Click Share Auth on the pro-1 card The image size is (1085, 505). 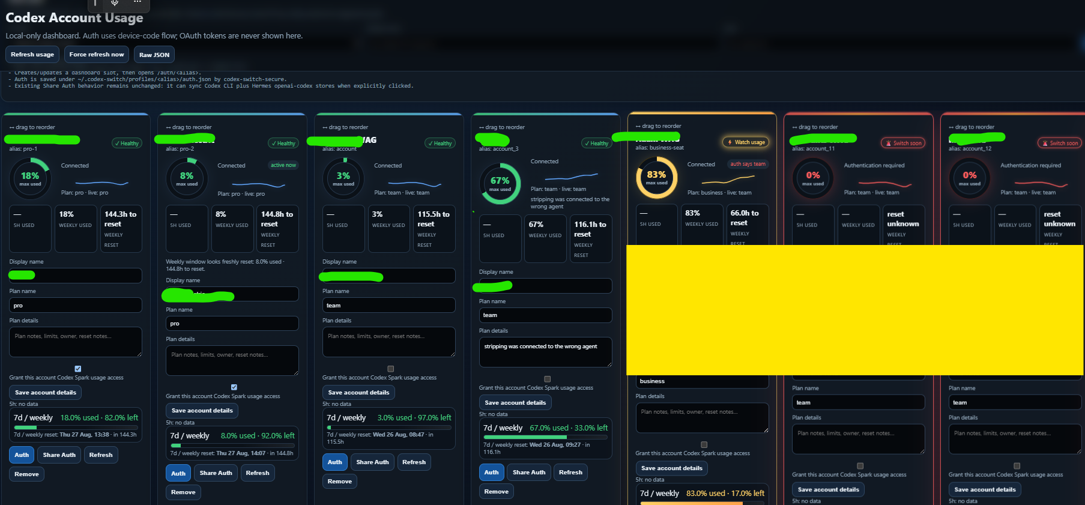pyautogui.click(x=59, y=455)
